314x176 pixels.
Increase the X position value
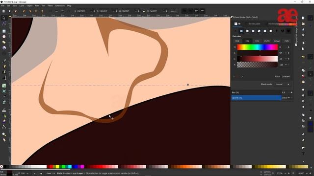[x=94, y=11]
